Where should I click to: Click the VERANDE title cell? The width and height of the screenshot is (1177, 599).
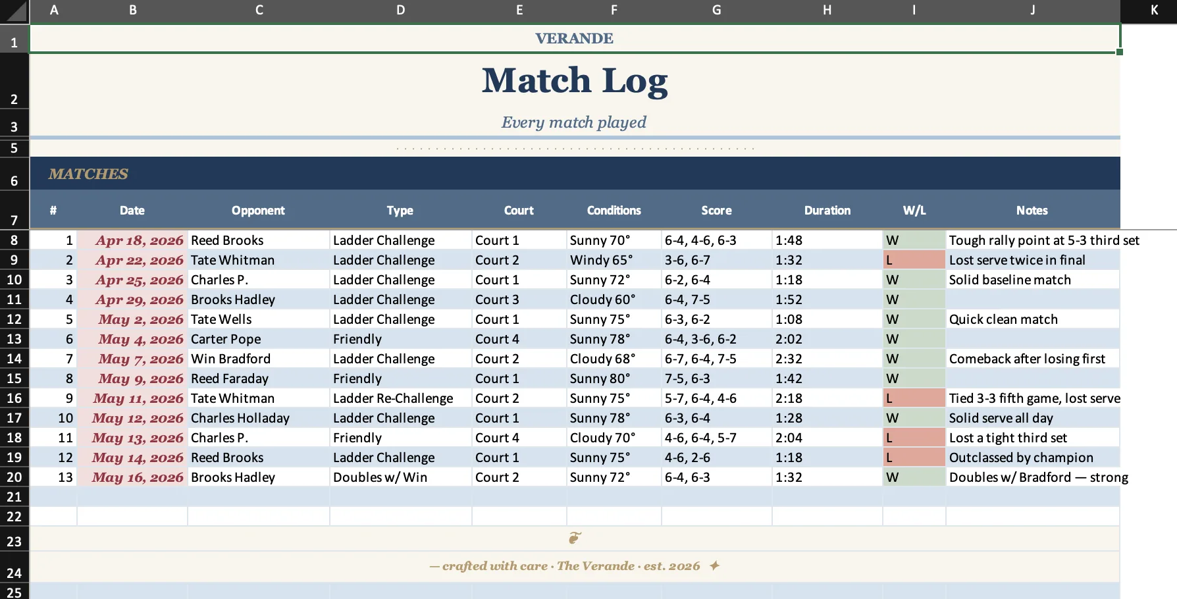(575, 38)
